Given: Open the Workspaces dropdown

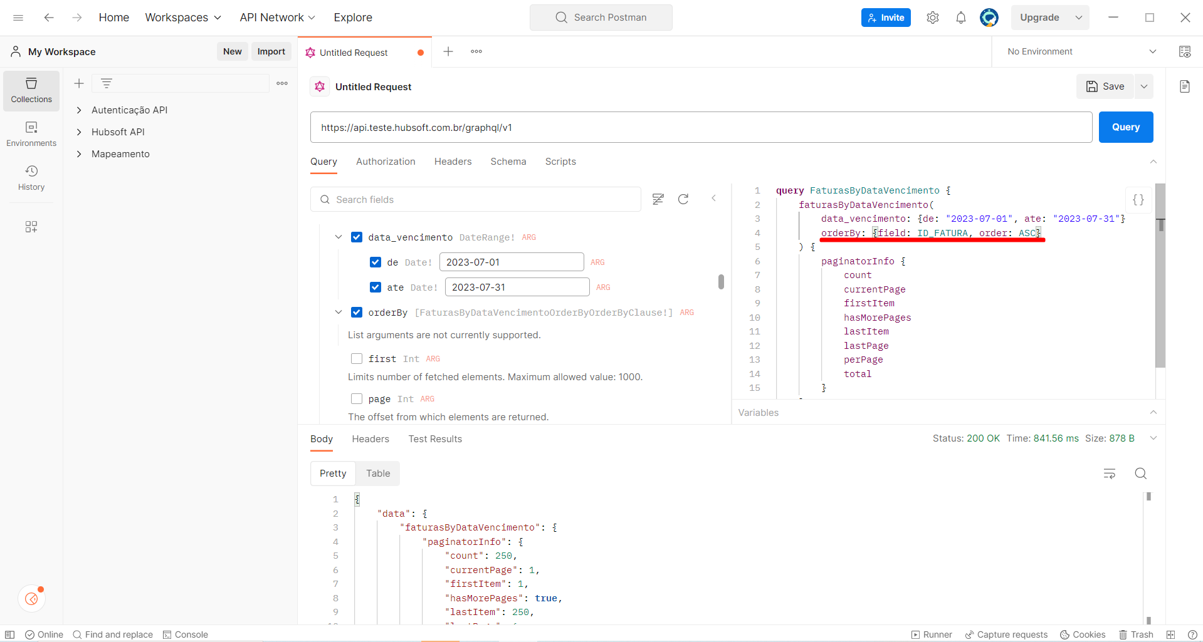Looking at the screenshot, I should click(x=183, y=18).
